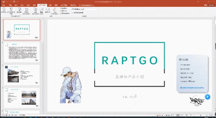The height and width of the screenshot is (118, 216).
Task: Start slideshow from quick access toolbar
Action: click(x=14, y=2)
